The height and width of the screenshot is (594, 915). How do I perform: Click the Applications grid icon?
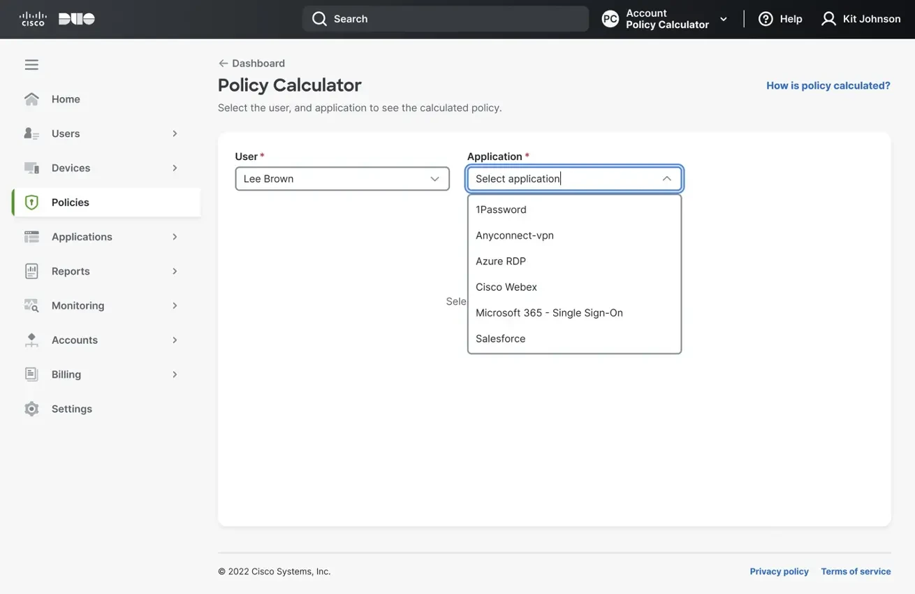(x=31, y=236)
